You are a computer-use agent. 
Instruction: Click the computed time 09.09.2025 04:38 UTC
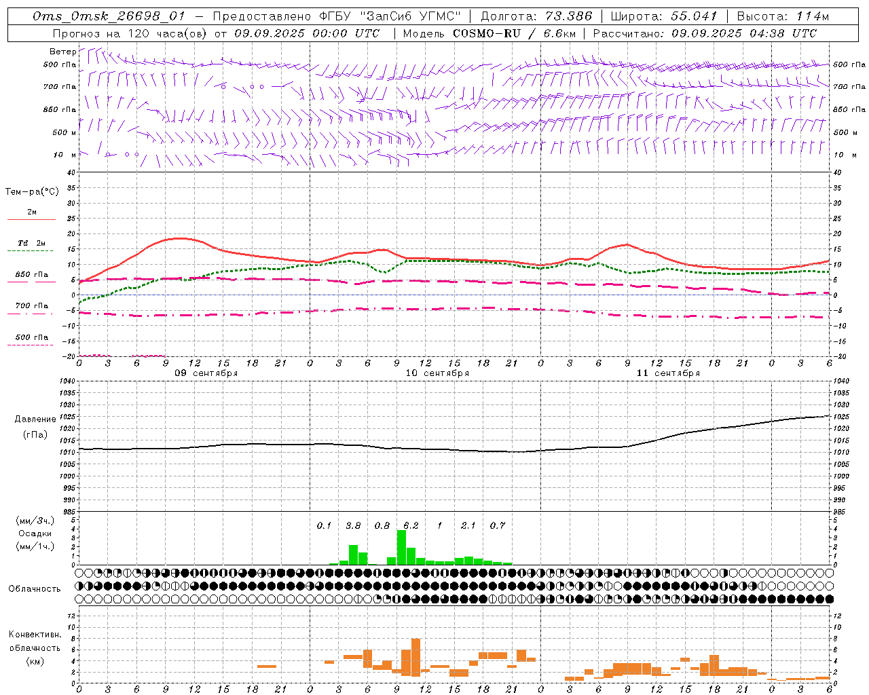point(744,33)
